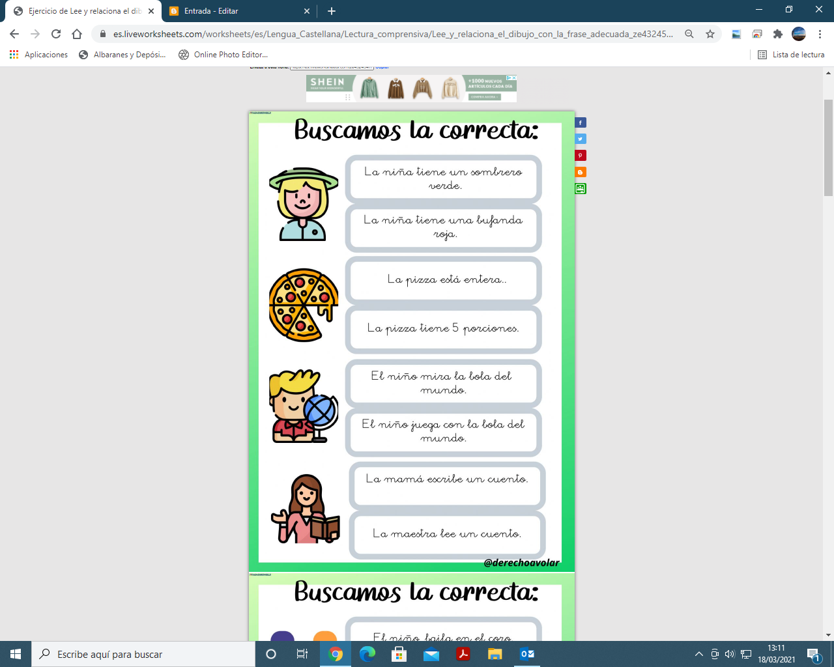Open the Chrome profile avatar
This screenshot has height=667, width=834.
tap(799, 34)
